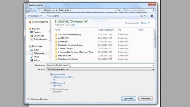190x107 pixels.
Task: Expand the arrow after Bibliotheken in path
Action: (57, 10)
